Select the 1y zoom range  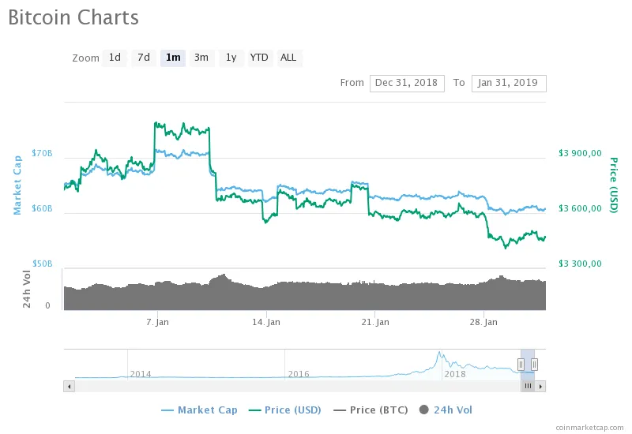pyautogui.click(x=231, y=58)
